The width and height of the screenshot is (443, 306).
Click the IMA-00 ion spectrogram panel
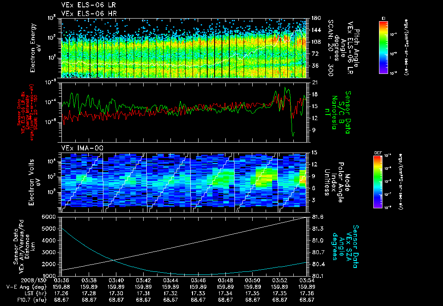pyautogui.click(x=184, y=182)
